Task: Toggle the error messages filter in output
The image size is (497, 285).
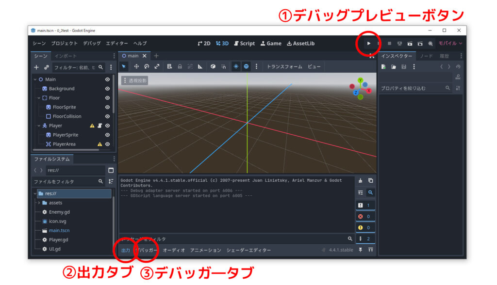Action: coord(364,217)
